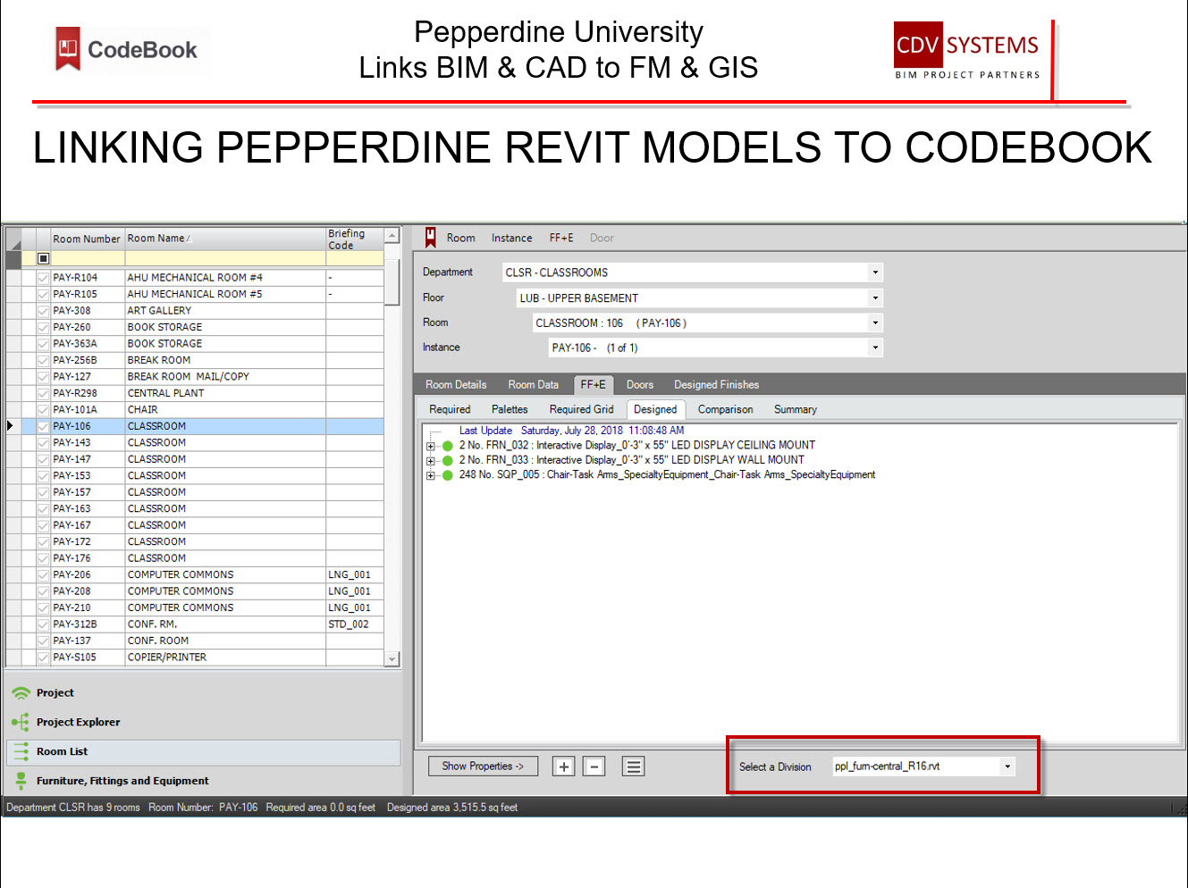The image size is (1188, 888).
Task: Open Project Explorer navigation item
Action: [x=79, y=723]
